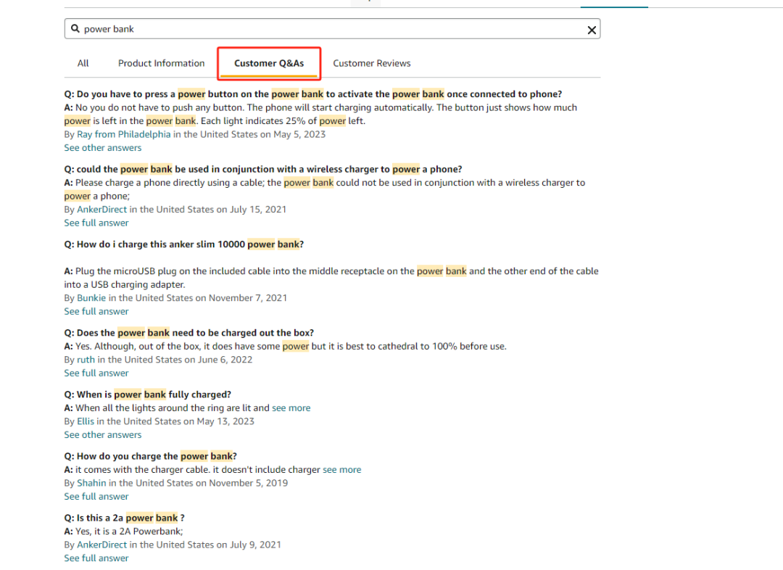Click "see more" after "doesn't include charger"

click(x=341, y=470)
